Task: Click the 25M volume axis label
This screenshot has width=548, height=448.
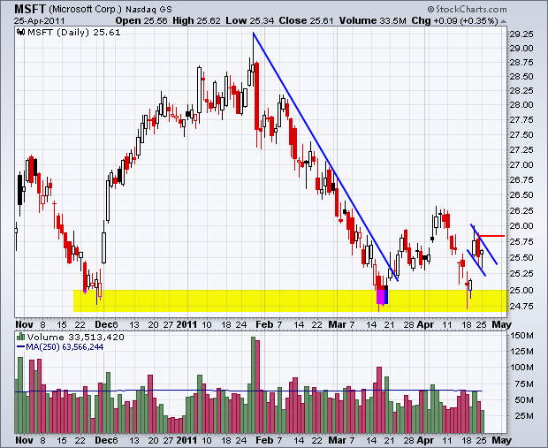Action: 524,416
